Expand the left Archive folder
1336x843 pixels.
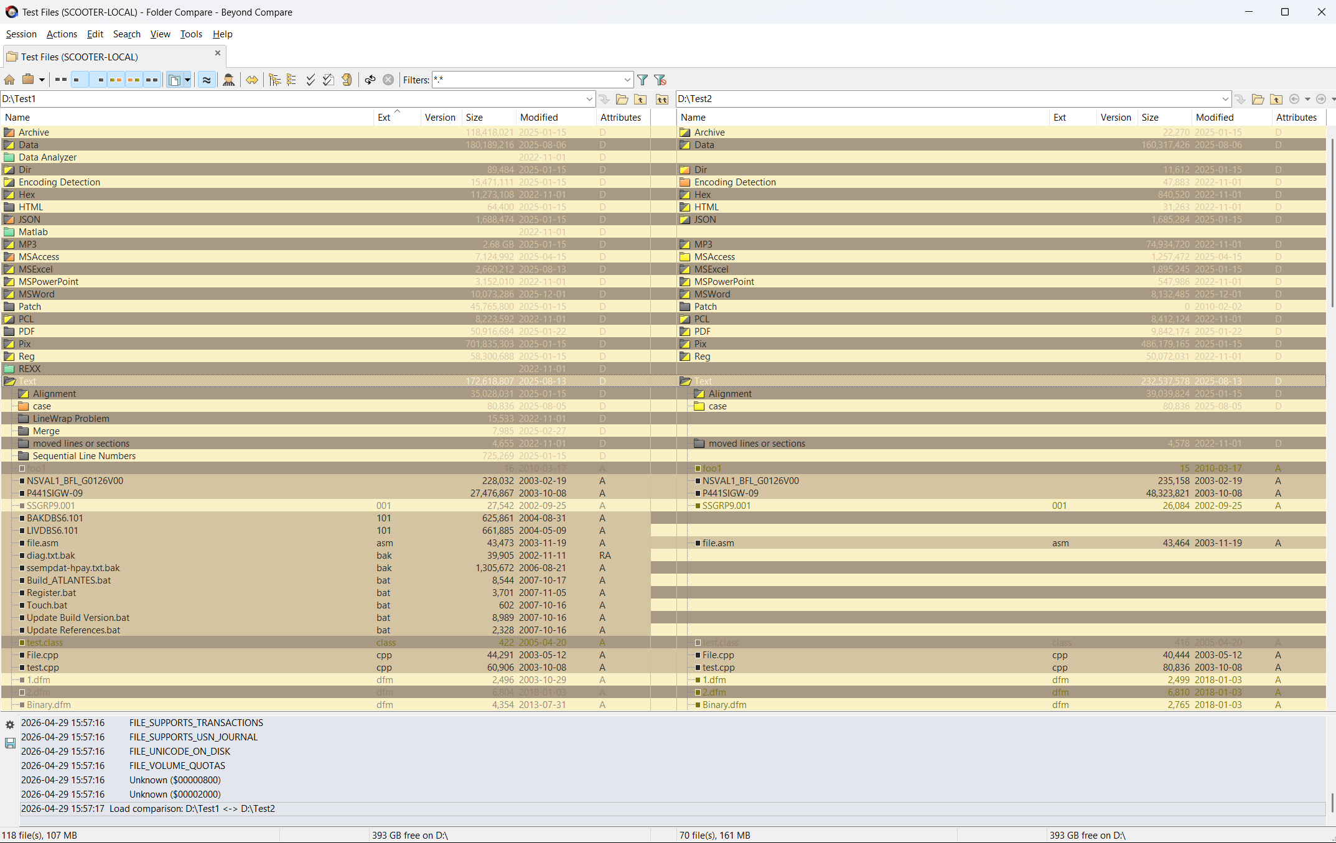pos(9,133)
